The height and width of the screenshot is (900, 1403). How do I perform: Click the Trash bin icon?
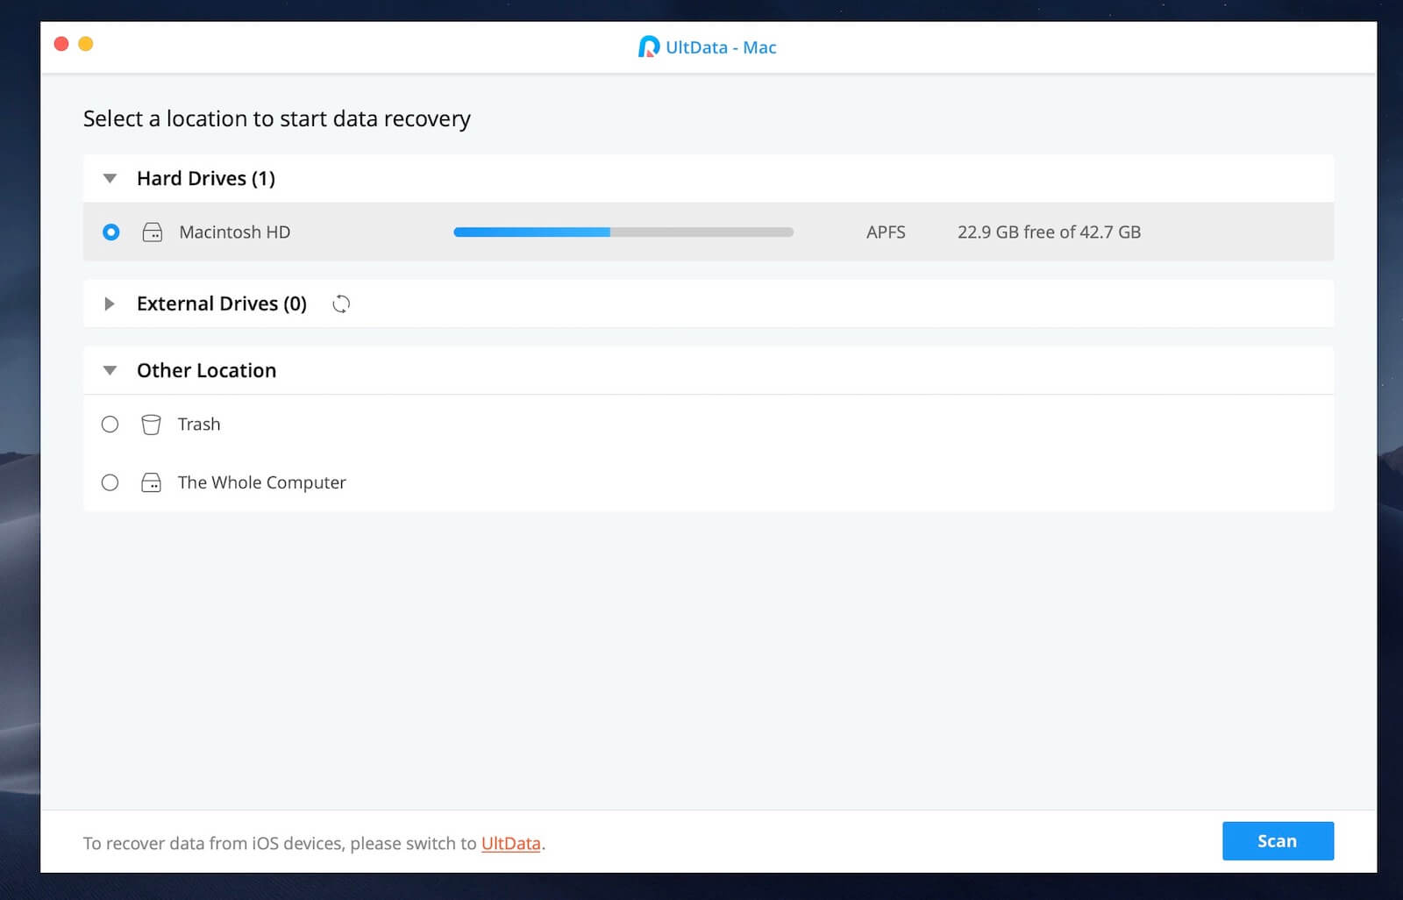coord(151,425)
